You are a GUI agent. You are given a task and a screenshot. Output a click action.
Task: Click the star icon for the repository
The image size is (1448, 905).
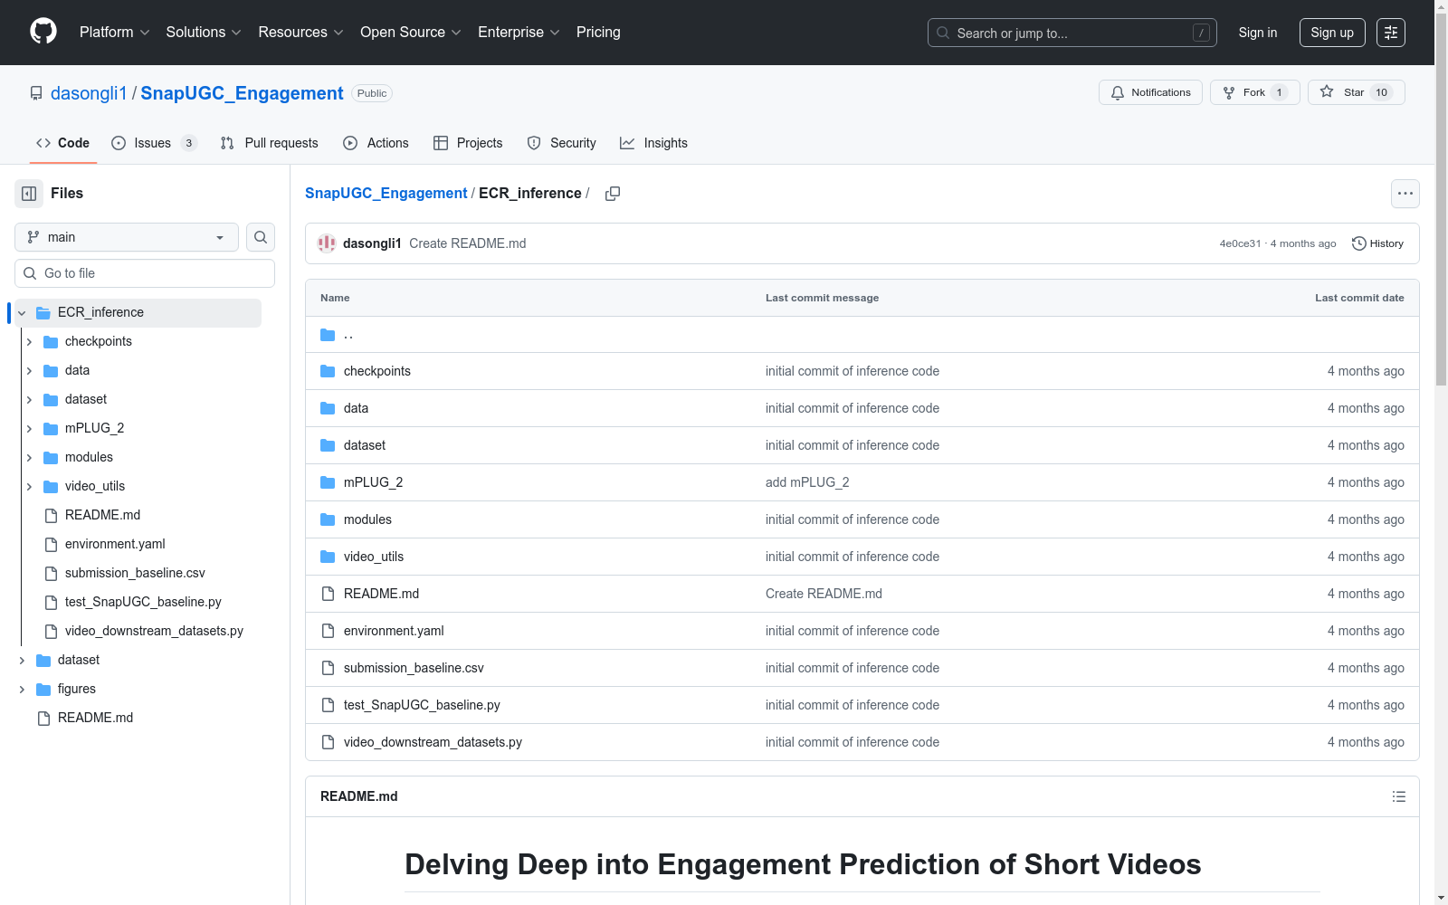click(x=1327, y=91)
